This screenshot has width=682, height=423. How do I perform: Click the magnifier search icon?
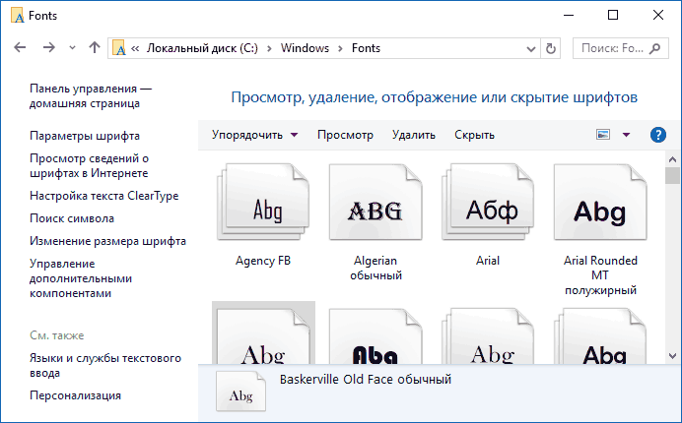pos(654,48)
